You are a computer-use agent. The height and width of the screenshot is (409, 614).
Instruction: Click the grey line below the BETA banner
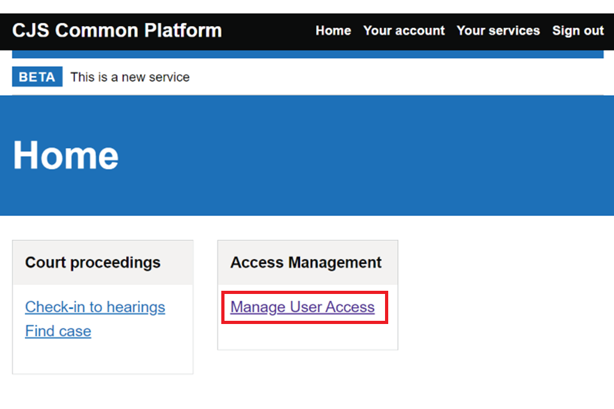click(x=307, y=95)
